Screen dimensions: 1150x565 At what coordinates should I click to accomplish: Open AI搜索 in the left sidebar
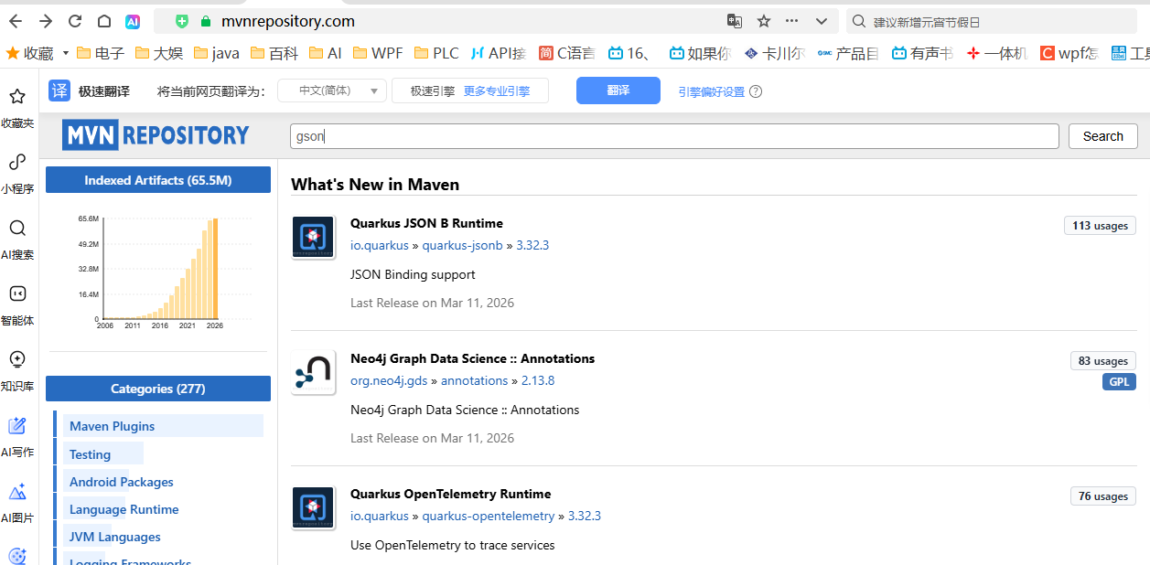(17, 240)
